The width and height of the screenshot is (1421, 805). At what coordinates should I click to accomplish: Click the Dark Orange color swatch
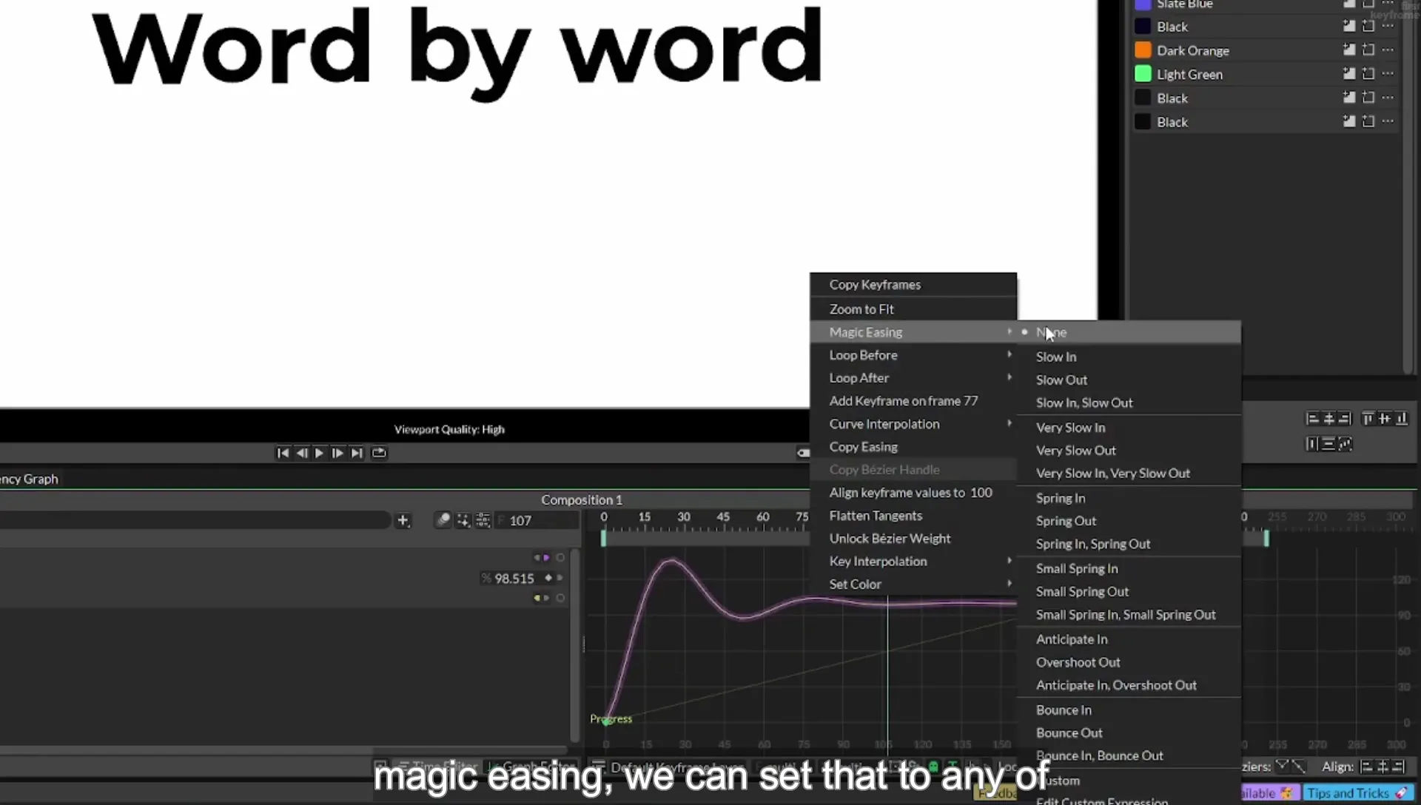(1143, 50)
